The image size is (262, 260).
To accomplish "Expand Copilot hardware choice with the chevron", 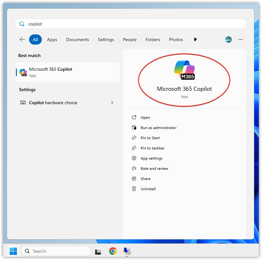I will [x=112, y=103].
